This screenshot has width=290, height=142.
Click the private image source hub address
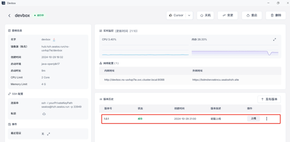55,48
